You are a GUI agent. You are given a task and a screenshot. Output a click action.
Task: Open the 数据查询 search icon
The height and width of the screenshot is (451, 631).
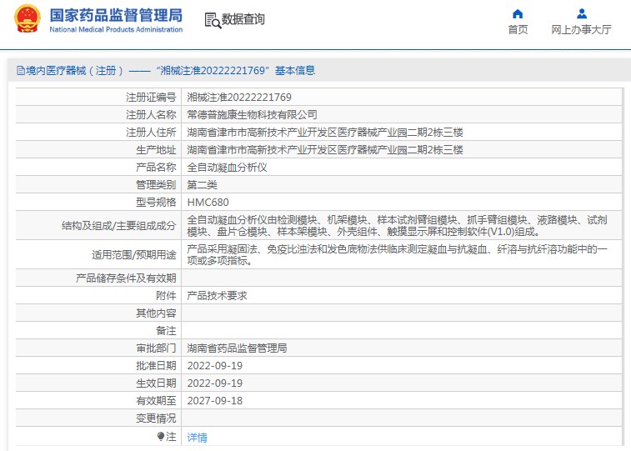(213, 20)
